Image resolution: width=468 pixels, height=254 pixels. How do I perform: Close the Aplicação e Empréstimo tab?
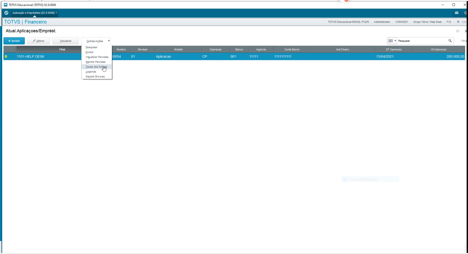(x=56, y=13)
